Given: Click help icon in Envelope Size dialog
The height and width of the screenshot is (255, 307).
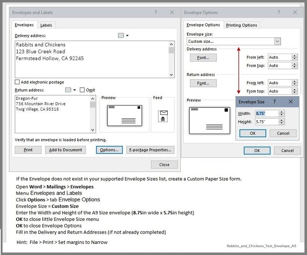Looking at the screenshot, I should pos(274,102).
